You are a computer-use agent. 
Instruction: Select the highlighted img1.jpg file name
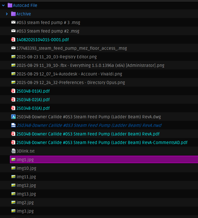pos(25,160)
